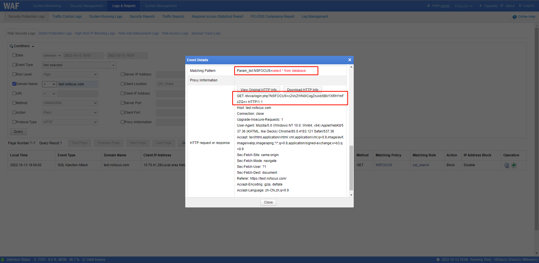The height and width of the screenshot is (263, 539).
Task: Close the Event Details dialog with X
Action: (350, 60)
